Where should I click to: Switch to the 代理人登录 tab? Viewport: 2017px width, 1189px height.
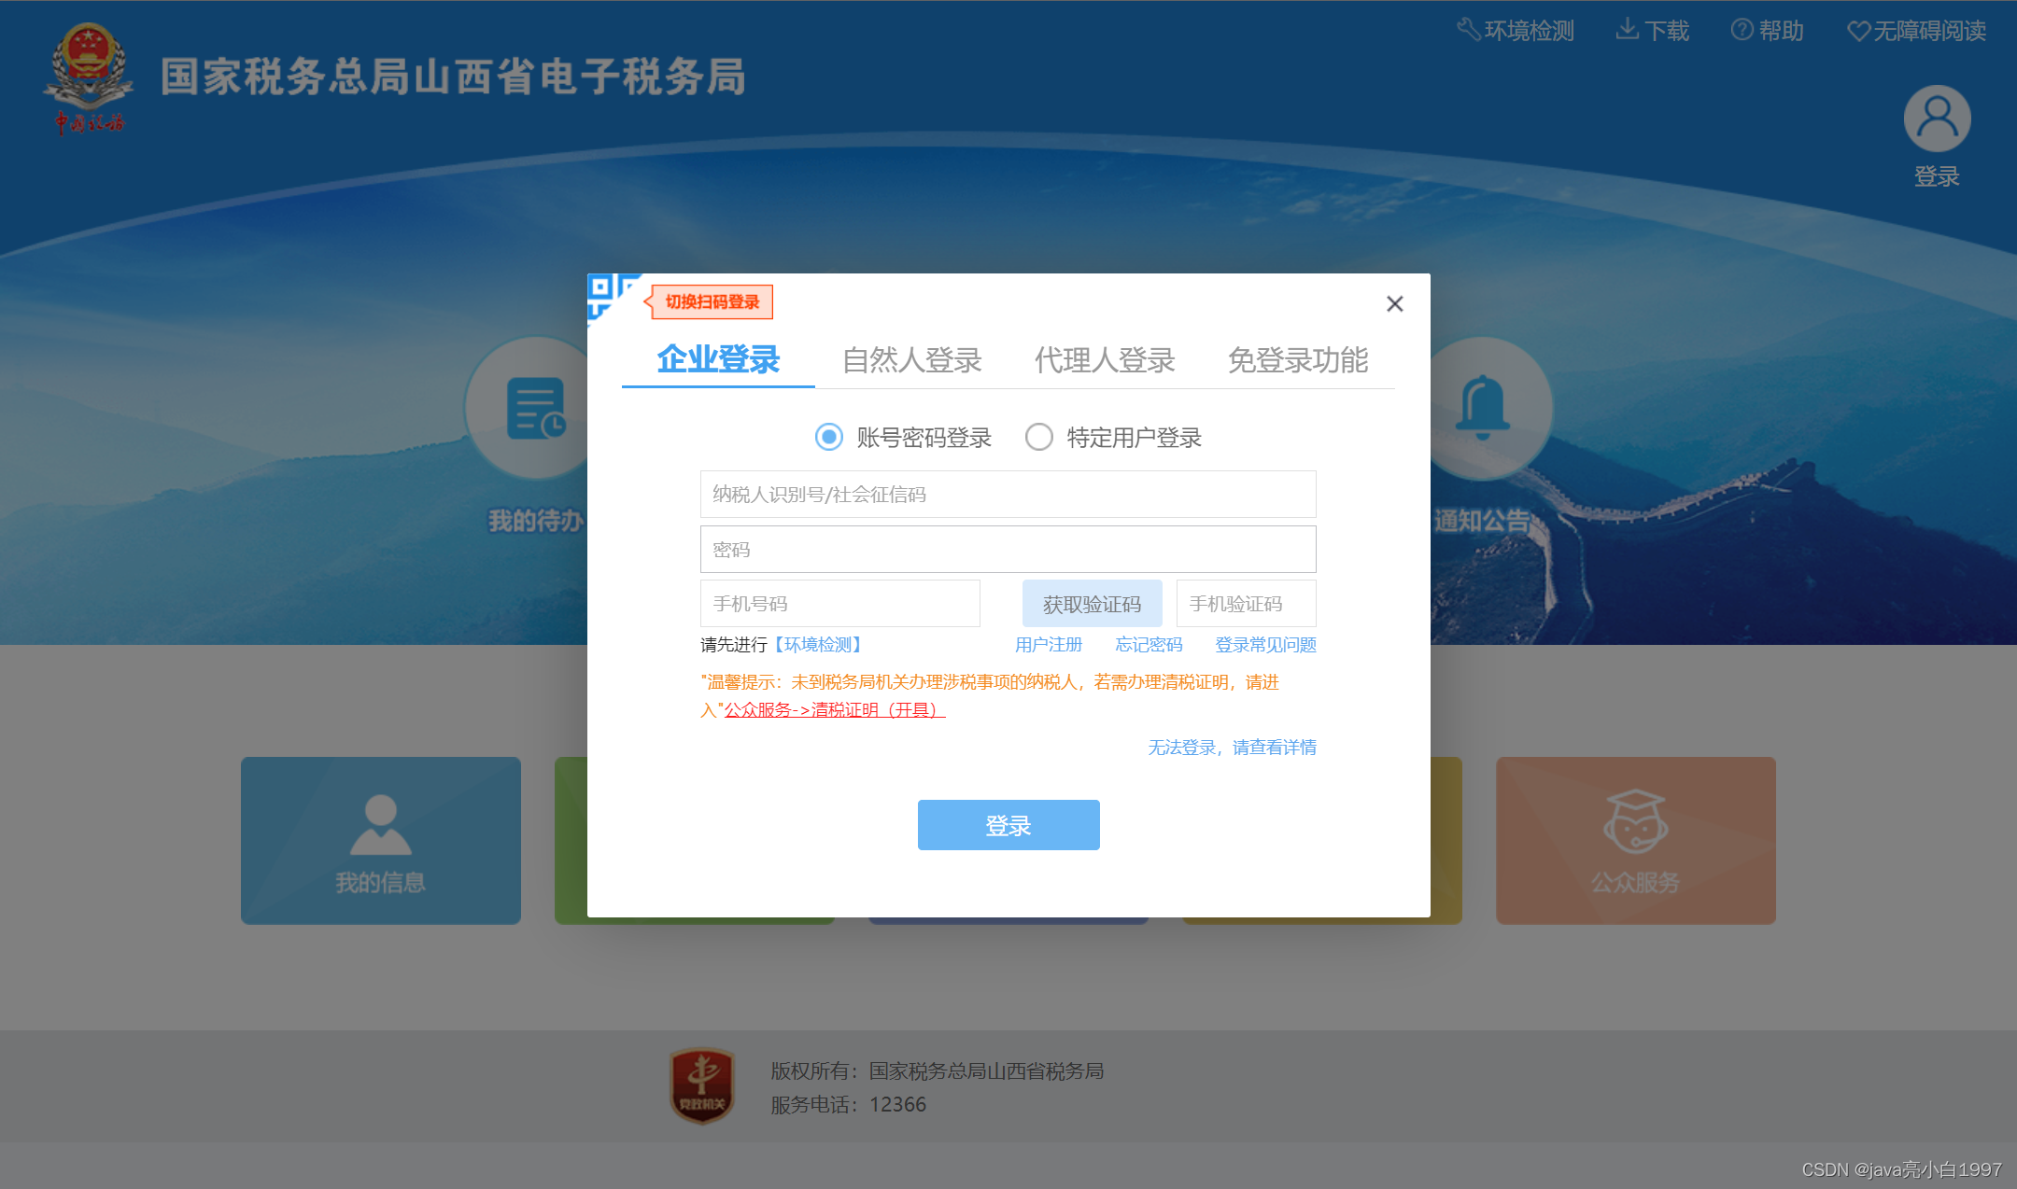pos(1105,361)
